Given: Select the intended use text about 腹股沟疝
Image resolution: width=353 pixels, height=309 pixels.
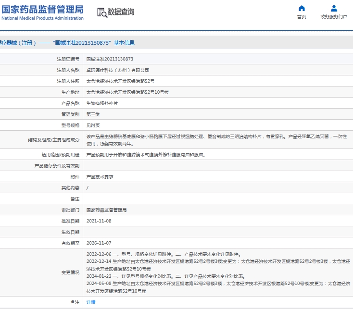Looking at the screenshot, I should click(146, 155).
